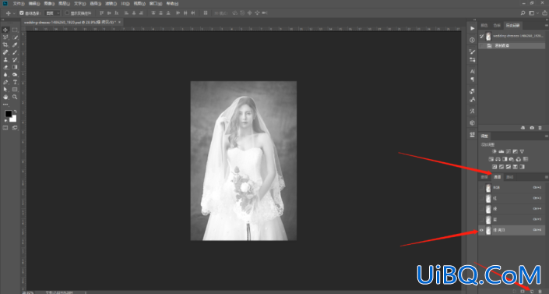Select the Quick Selection tool

coord(15,37)
